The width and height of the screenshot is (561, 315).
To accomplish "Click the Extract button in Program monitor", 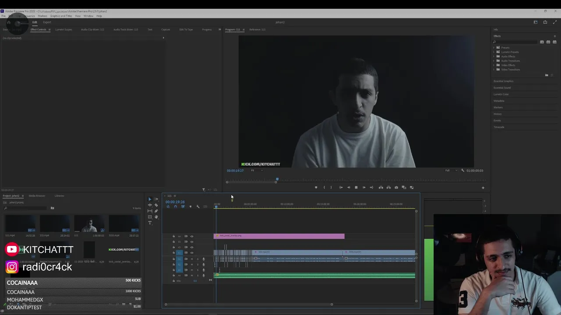I will pos(388,187).
